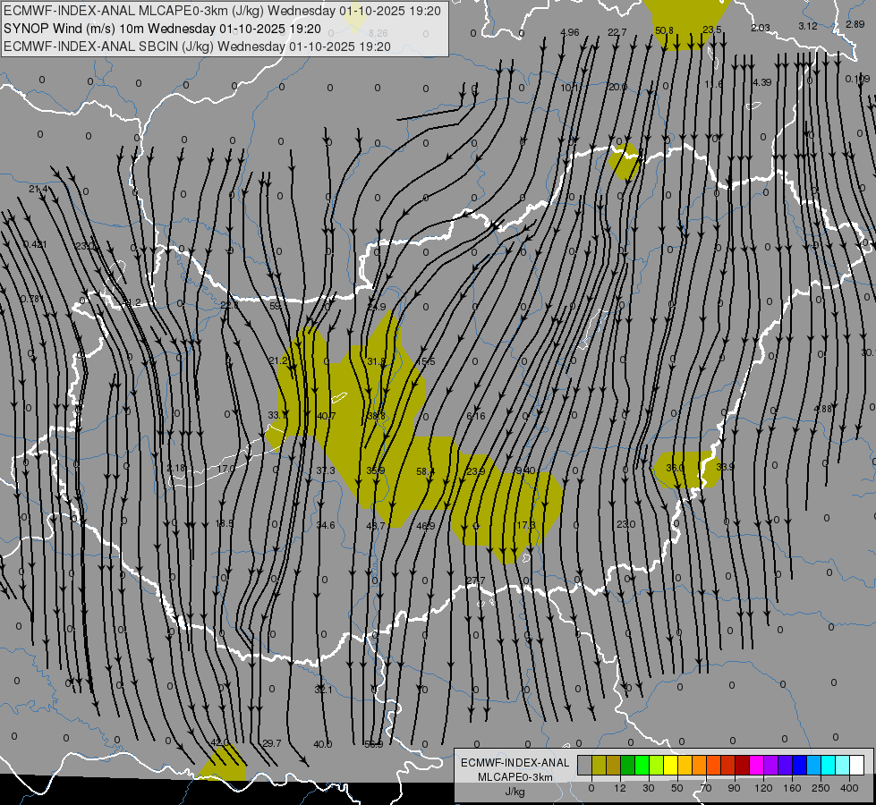
Task: Click the map value '37.3'
Action: click(x=326, y=471)
